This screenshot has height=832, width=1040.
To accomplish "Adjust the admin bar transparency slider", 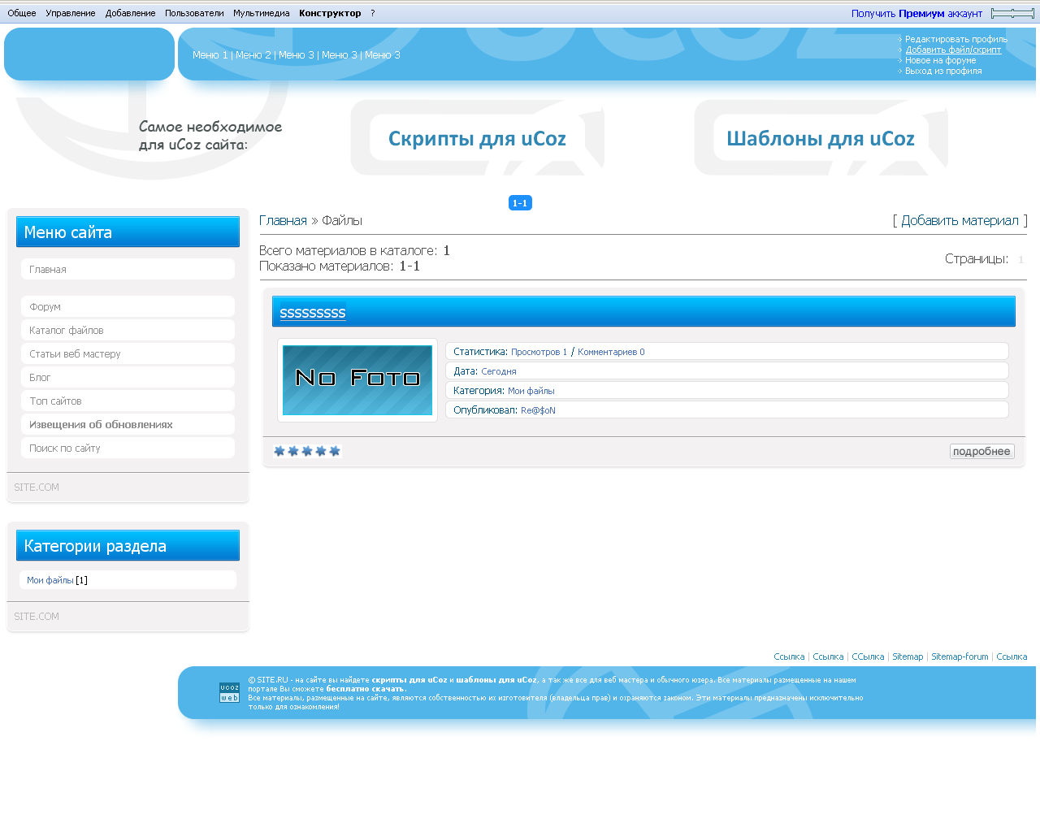I will (x=1012, y=13).
